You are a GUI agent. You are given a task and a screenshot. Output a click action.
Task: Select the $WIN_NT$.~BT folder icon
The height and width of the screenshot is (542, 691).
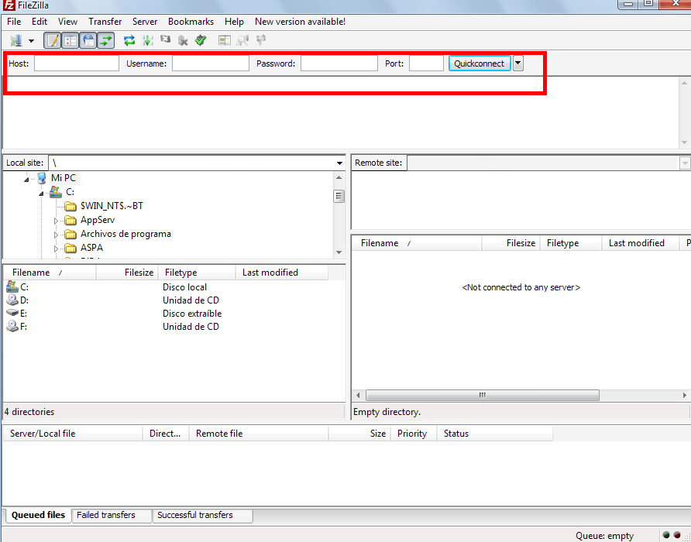(70, 206)
